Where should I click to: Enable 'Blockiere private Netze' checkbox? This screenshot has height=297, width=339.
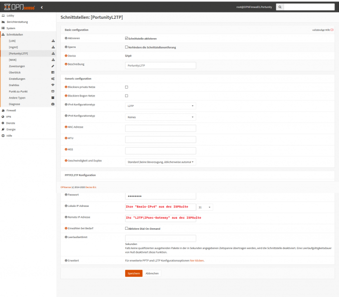click(x=127, y=87)
